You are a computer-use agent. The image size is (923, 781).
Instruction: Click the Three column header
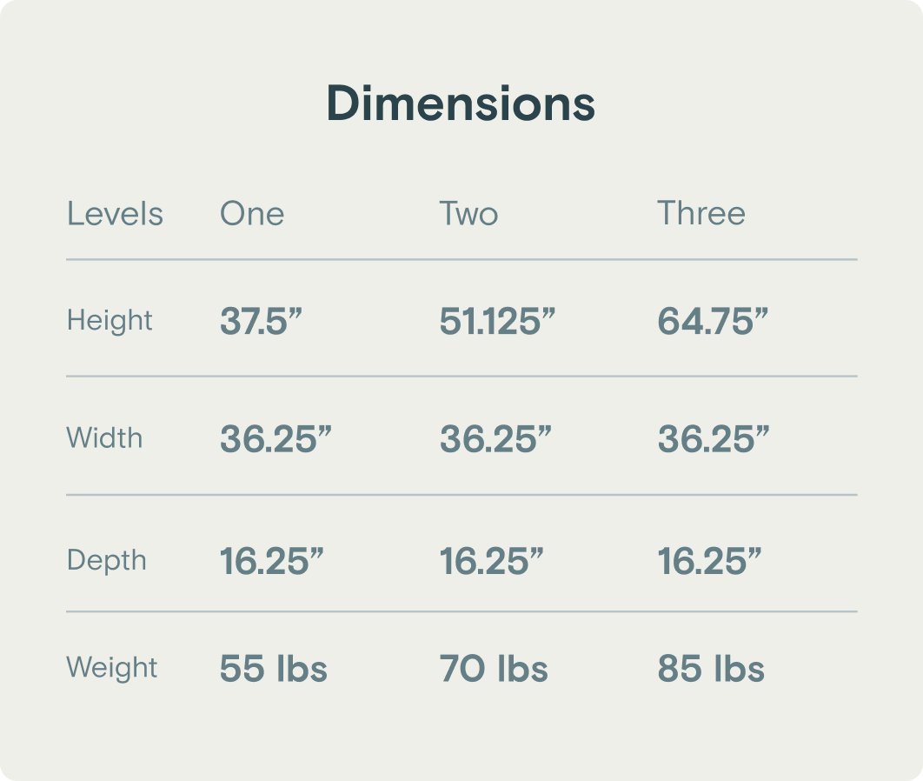coord(701,214)
